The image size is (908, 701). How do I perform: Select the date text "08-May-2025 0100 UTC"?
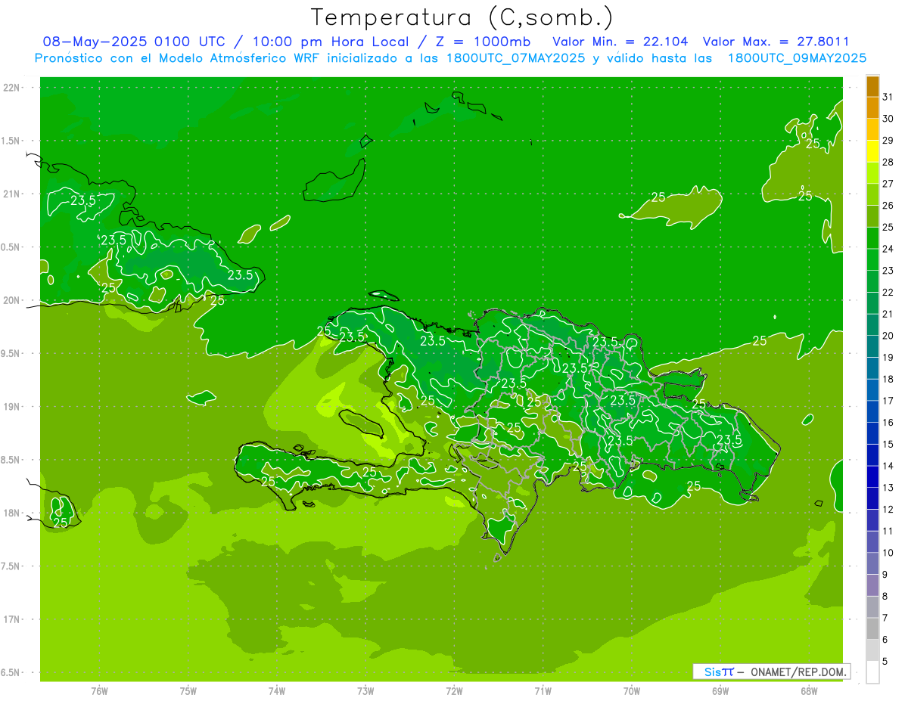[134, 42]
